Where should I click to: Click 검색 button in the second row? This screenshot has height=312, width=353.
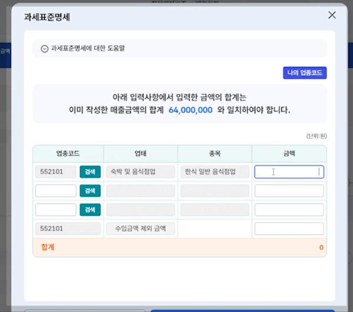coord(90,191)
